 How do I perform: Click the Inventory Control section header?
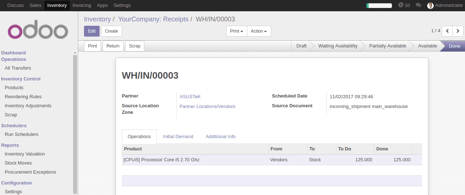[21, 79]
